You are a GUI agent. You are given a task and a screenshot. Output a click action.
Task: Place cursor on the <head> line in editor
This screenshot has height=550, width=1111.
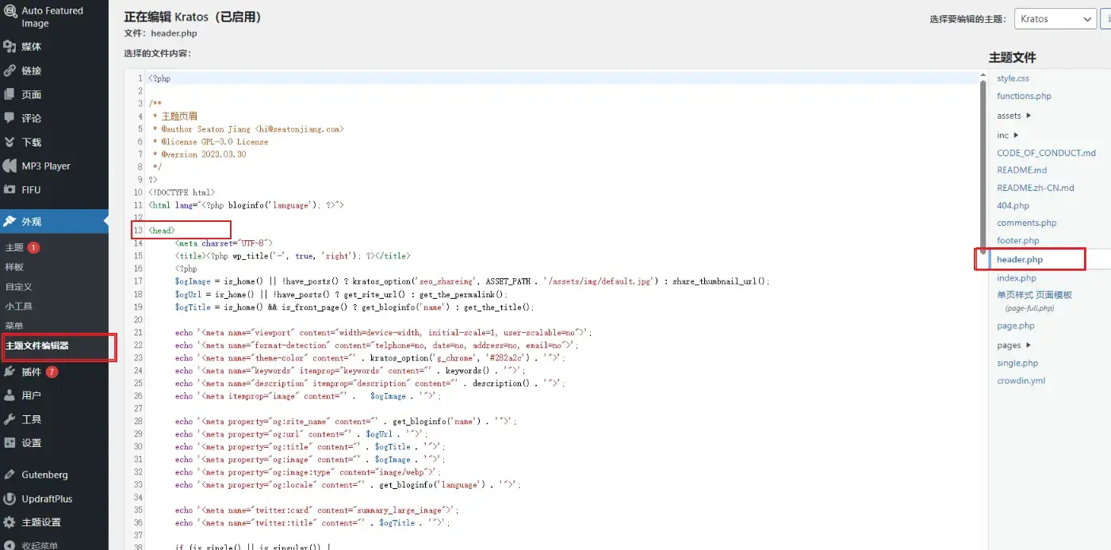click(x=162, y=231)
